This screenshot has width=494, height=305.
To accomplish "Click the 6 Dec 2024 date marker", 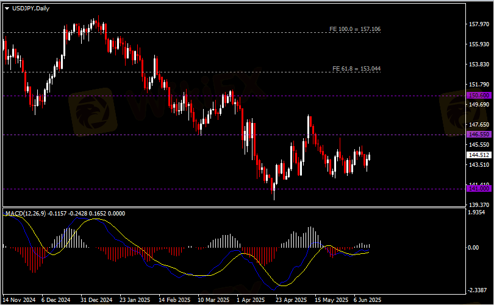I will [x=55, y=300].
